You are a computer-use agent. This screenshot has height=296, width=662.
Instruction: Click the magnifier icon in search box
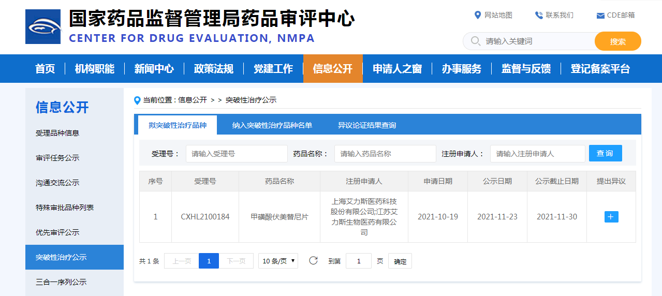pos(475,41)
